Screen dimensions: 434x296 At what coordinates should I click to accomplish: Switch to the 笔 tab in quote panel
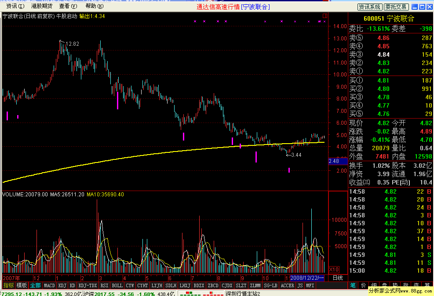(x=353, y=285)
